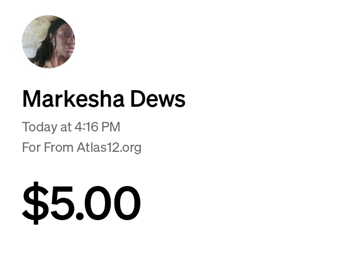Screen dimensions: 342x260
Task: Click the Markesha Dews name heading
Action: (104, 99)
